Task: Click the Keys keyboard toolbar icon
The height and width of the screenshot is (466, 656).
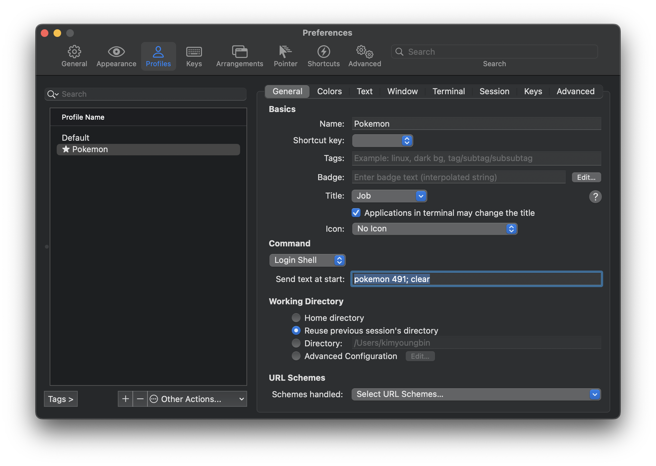Action: (194, 52)
